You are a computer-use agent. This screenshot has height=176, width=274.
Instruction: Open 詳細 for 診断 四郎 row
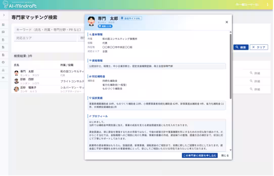[x=256, y=81]
